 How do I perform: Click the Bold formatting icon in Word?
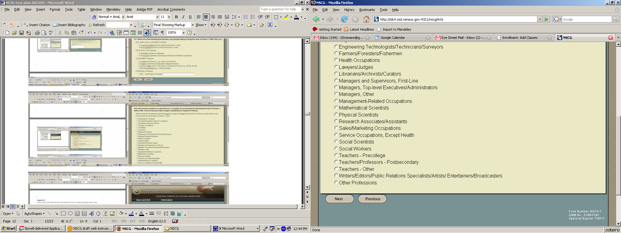coord(176,17)
